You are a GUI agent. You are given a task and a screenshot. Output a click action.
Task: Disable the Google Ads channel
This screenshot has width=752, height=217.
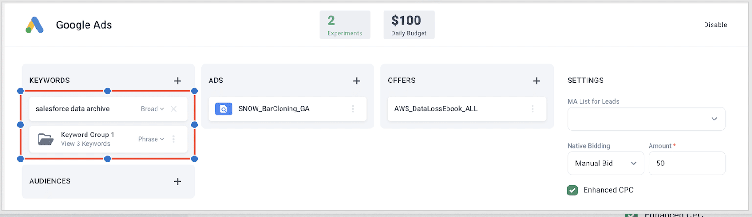click(x=715, y=25)
